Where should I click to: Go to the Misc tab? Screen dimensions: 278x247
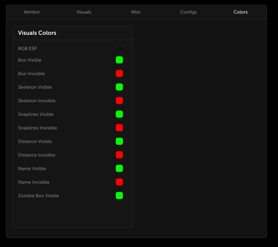[x=136, y=12]
